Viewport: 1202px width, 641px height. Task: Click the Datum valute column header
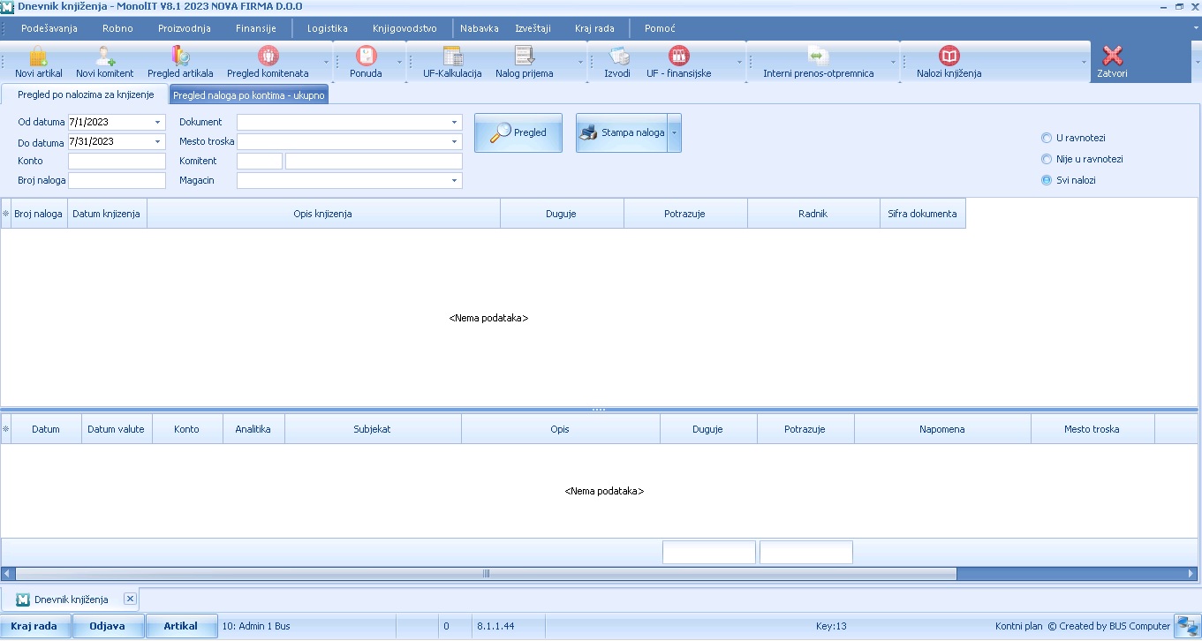117,429
